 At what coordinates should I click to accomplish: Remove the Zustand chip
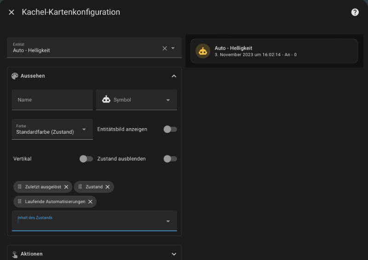(108, 187)
